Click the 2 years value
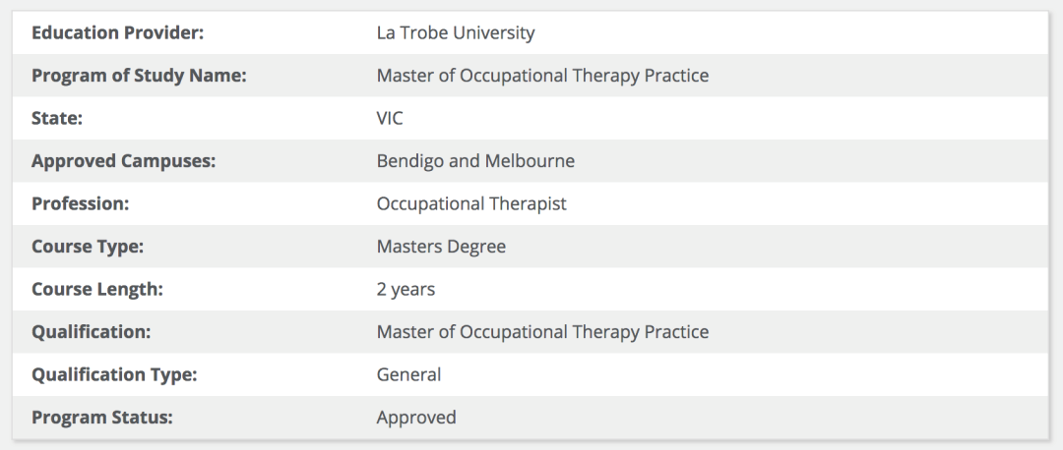 [406, 290]
